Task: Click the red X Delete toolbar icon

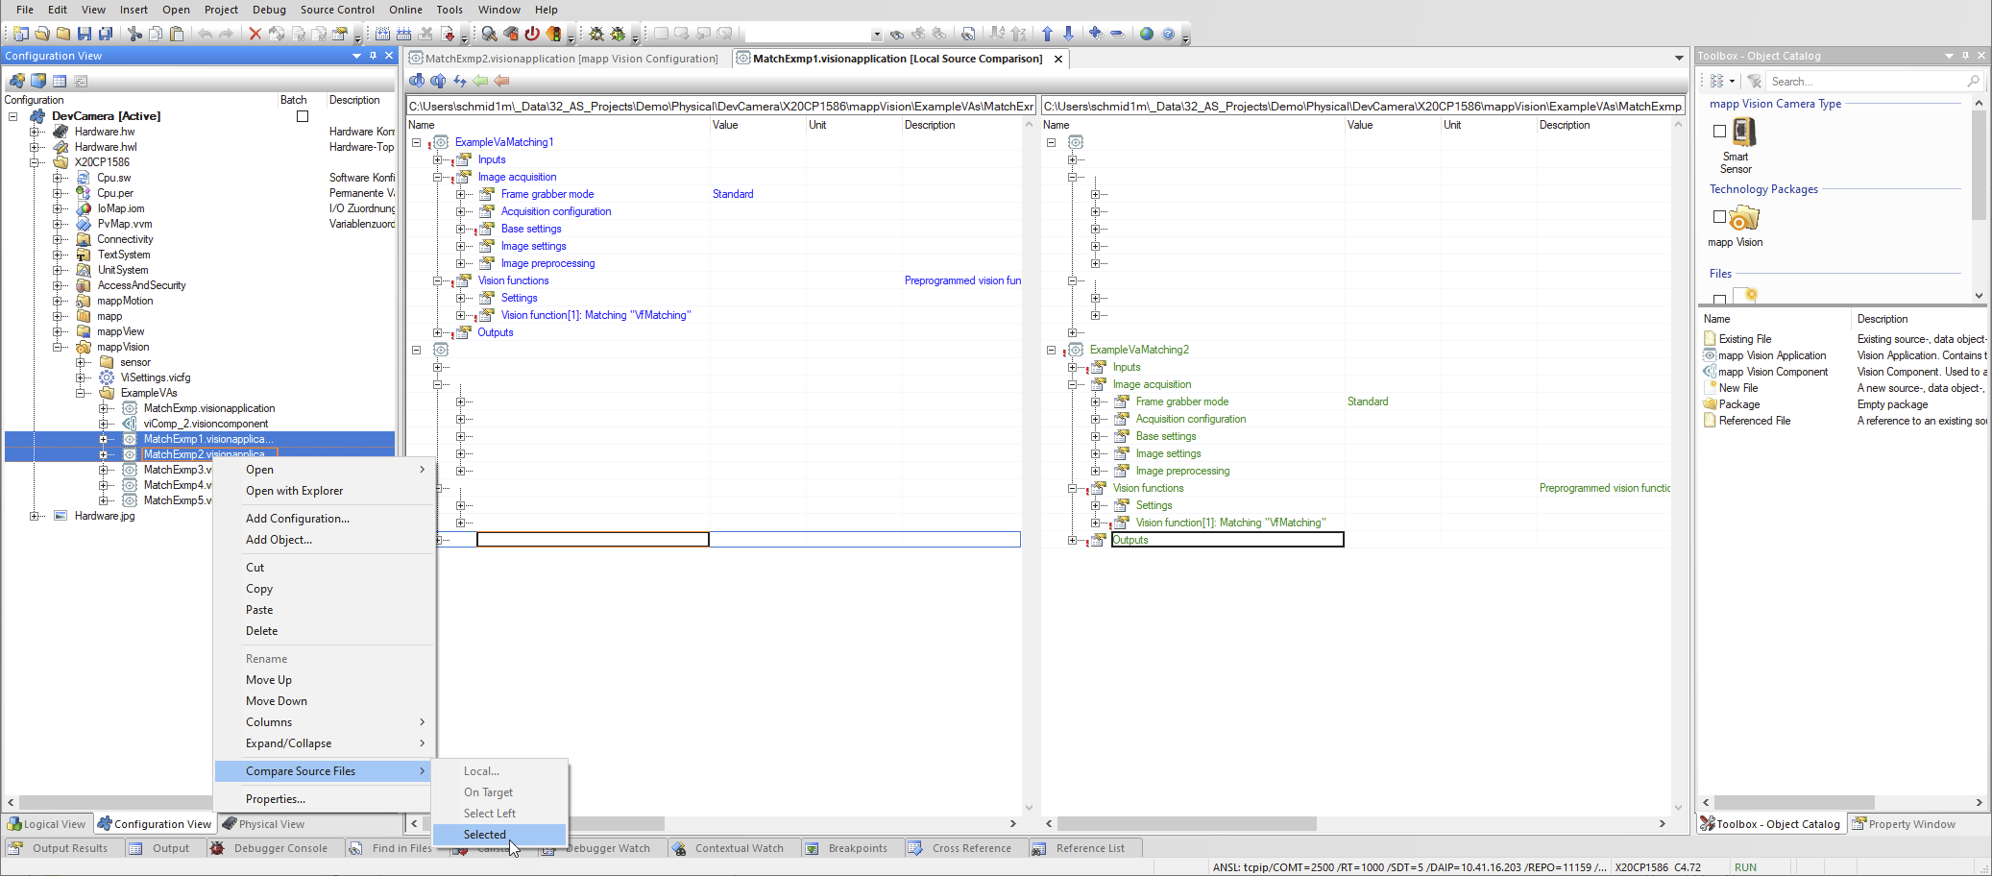Action: (x=255, y=34)
